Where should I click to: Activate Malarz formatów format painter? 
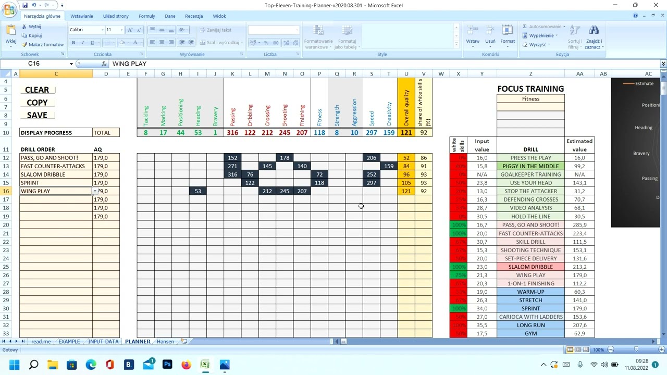pos(43,44)
